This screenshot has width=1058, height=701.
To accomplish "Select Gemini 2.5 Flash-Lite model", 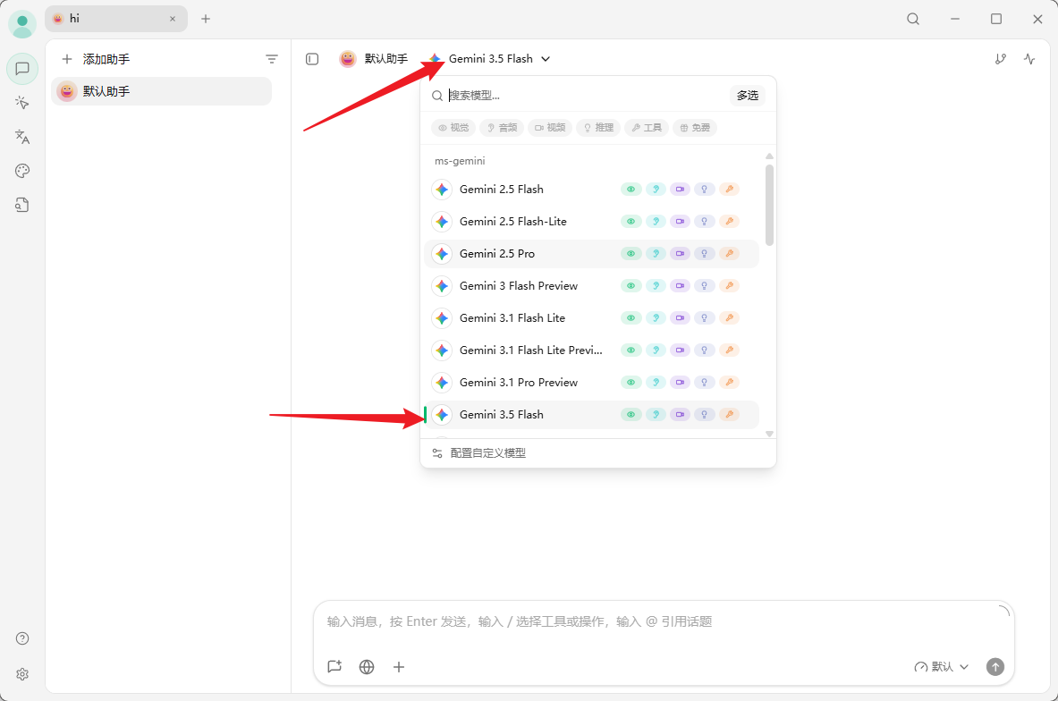I will tap(592, 221).
